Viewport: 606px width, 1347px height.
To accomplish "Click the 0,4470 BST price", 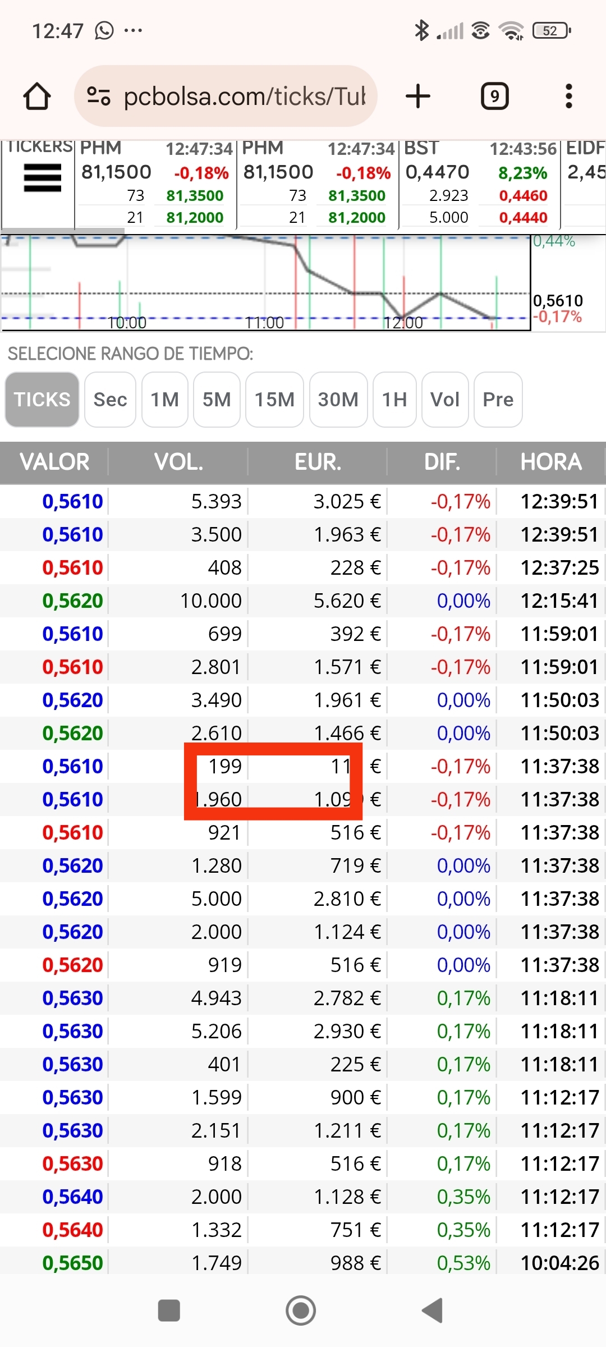I will click(x=438, y=172).
